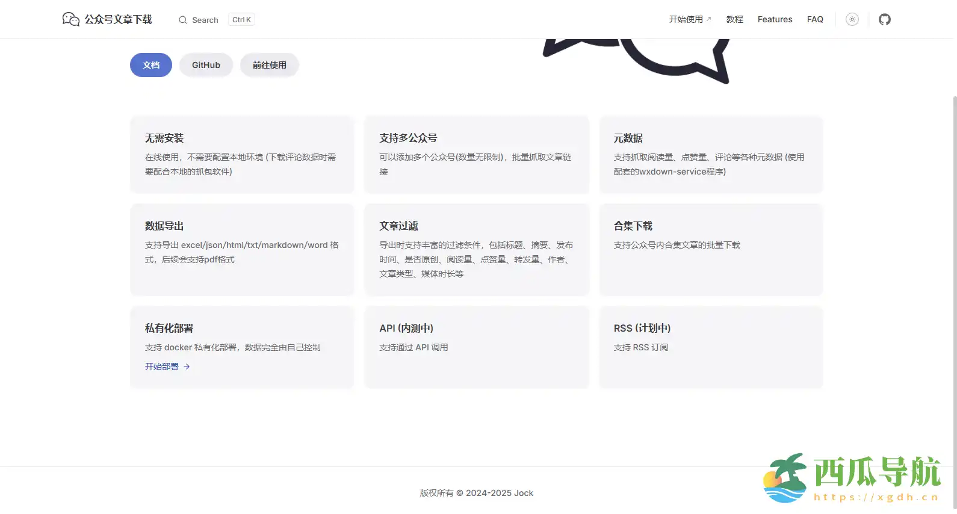Image resolution: width=957 pixels, height=514 pixels.
Task: Open the GitHub repository icon in navbar
Action: click(884, 19)
